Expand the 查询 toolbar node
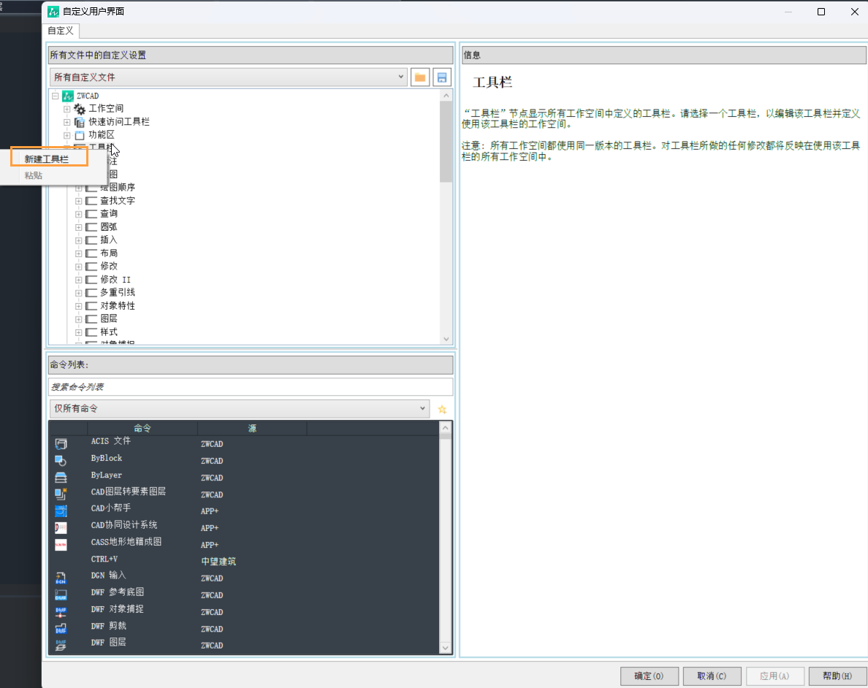Screen dimensions: 868x688 click(79, 214)
